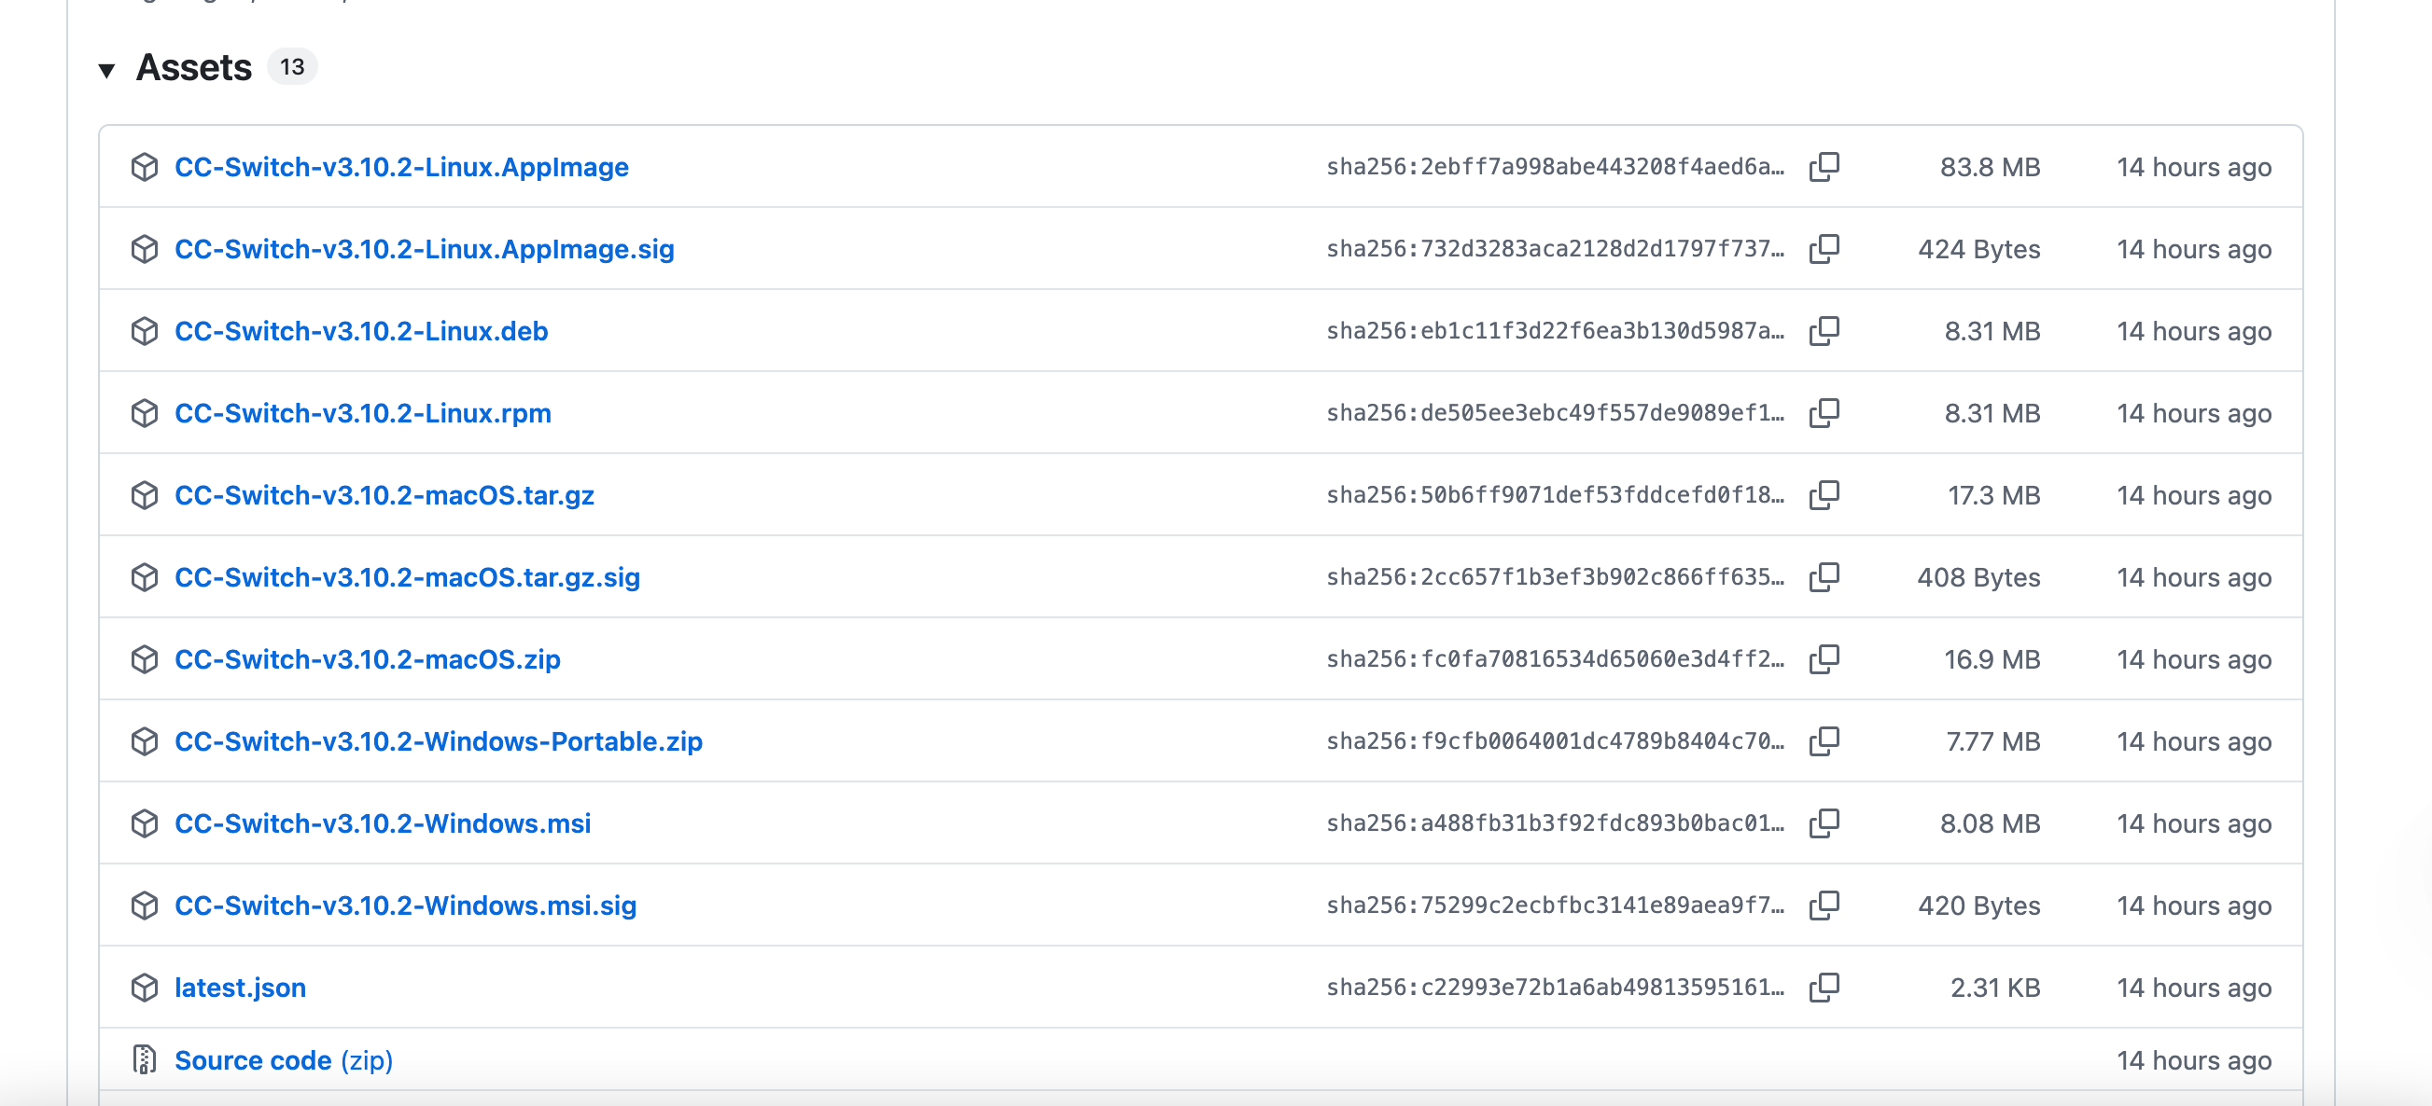Image resolution: width=2432 pixels, height=1106 pixels.
Task: Copy SHA256 of Linux.deb package
Action: 1824,331
